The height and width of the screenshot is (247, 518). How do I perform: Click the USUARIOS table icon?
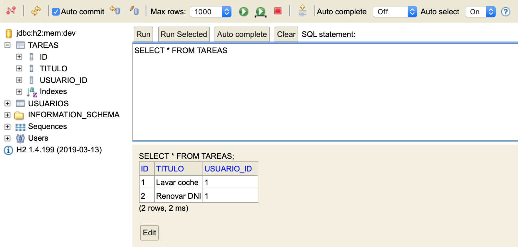(20, 103)
